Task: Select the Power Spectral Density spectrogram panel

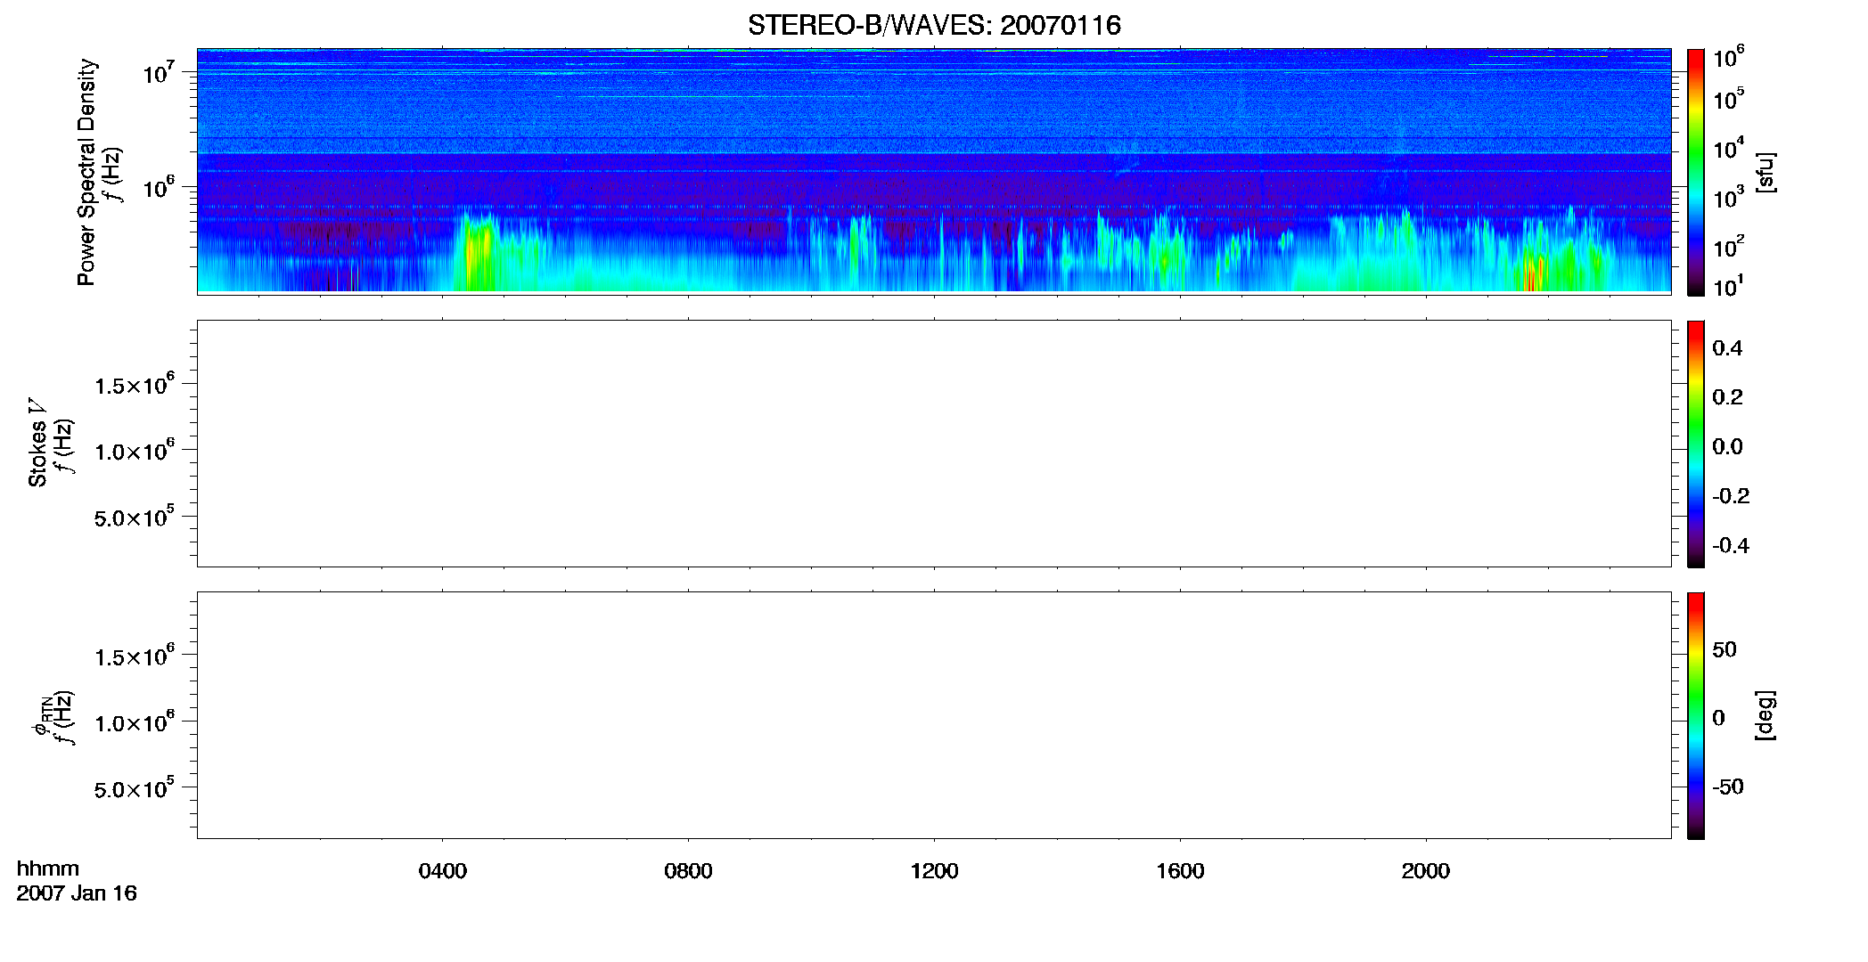Action: point(934,170)
